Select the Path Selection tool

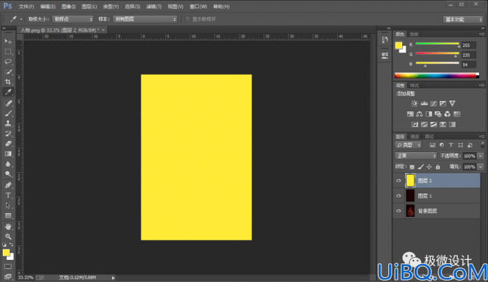8,205
